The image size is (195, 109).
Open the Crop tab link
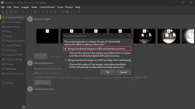click(x=108, y=77)
